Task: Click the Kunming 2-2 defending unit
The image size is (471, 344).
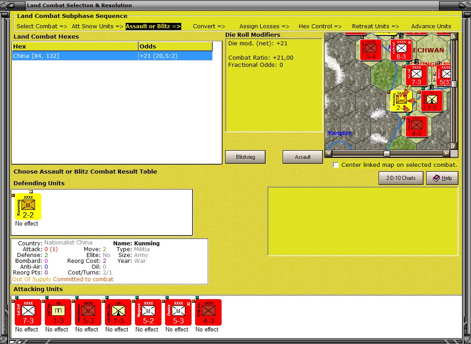Action: click(x=28, y=206)
